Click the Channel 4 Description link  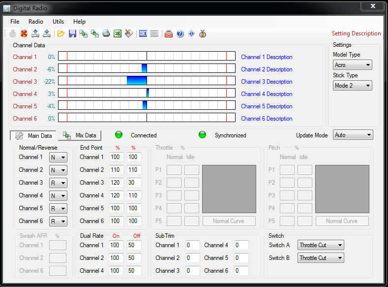click(x=267, y=94)
